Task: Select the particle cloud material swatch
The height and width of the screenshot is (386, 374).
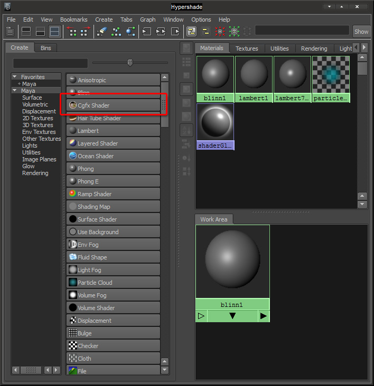Action: pyautogui.click(x=331, y=79)
